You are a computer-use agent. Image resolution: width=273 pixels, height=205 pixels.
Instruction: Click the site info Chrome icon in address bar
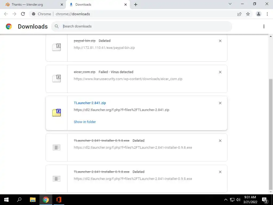[34, 14]
